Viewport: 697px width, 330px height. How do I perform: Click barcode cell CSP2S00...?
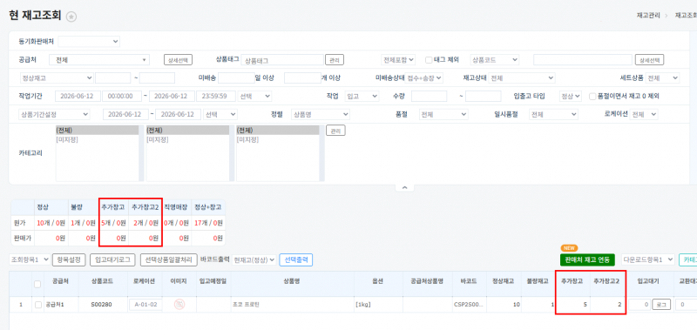click(x=469, y=305)
